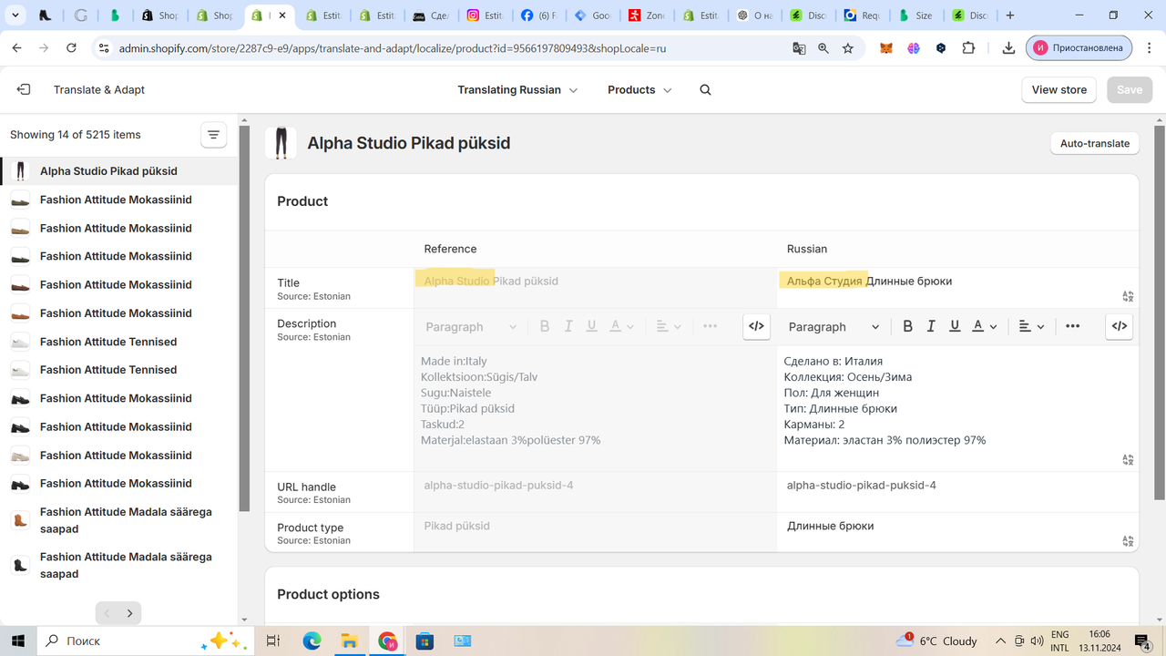The width and height of the screenshot is (1166, 656).
Task: Click the left item list scrollbar
Action: pyautogui.click(x=243, y=318)
